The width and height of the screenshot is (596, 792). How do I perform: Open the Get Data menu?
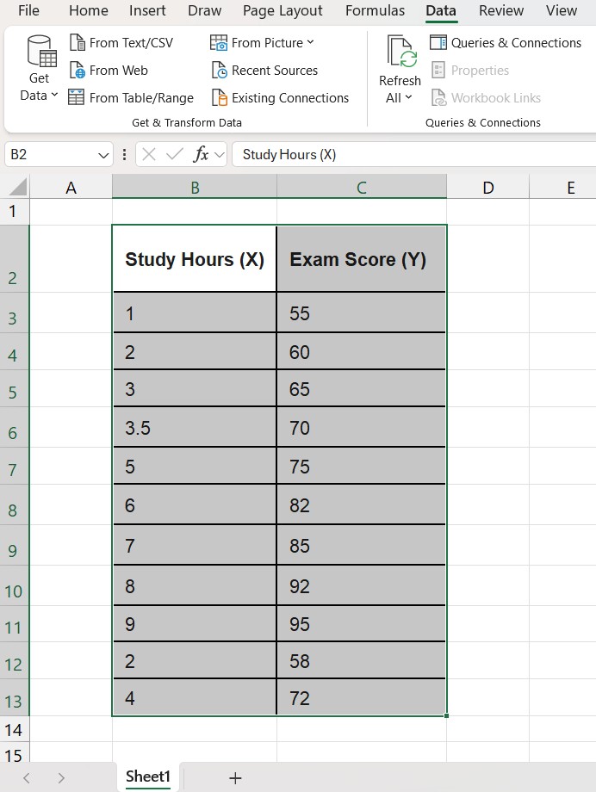point(39,69)
